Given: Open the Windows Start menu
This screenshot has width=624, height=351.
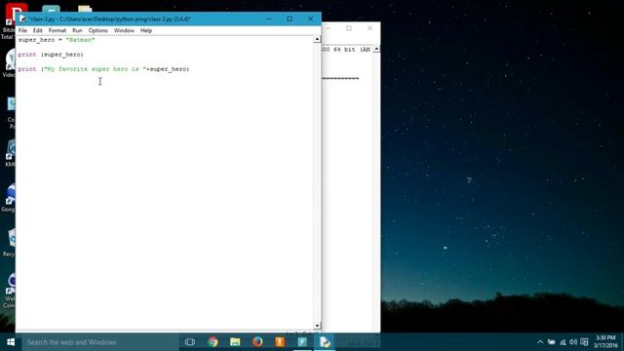Looking at the screenshot, I should [11, 342].
